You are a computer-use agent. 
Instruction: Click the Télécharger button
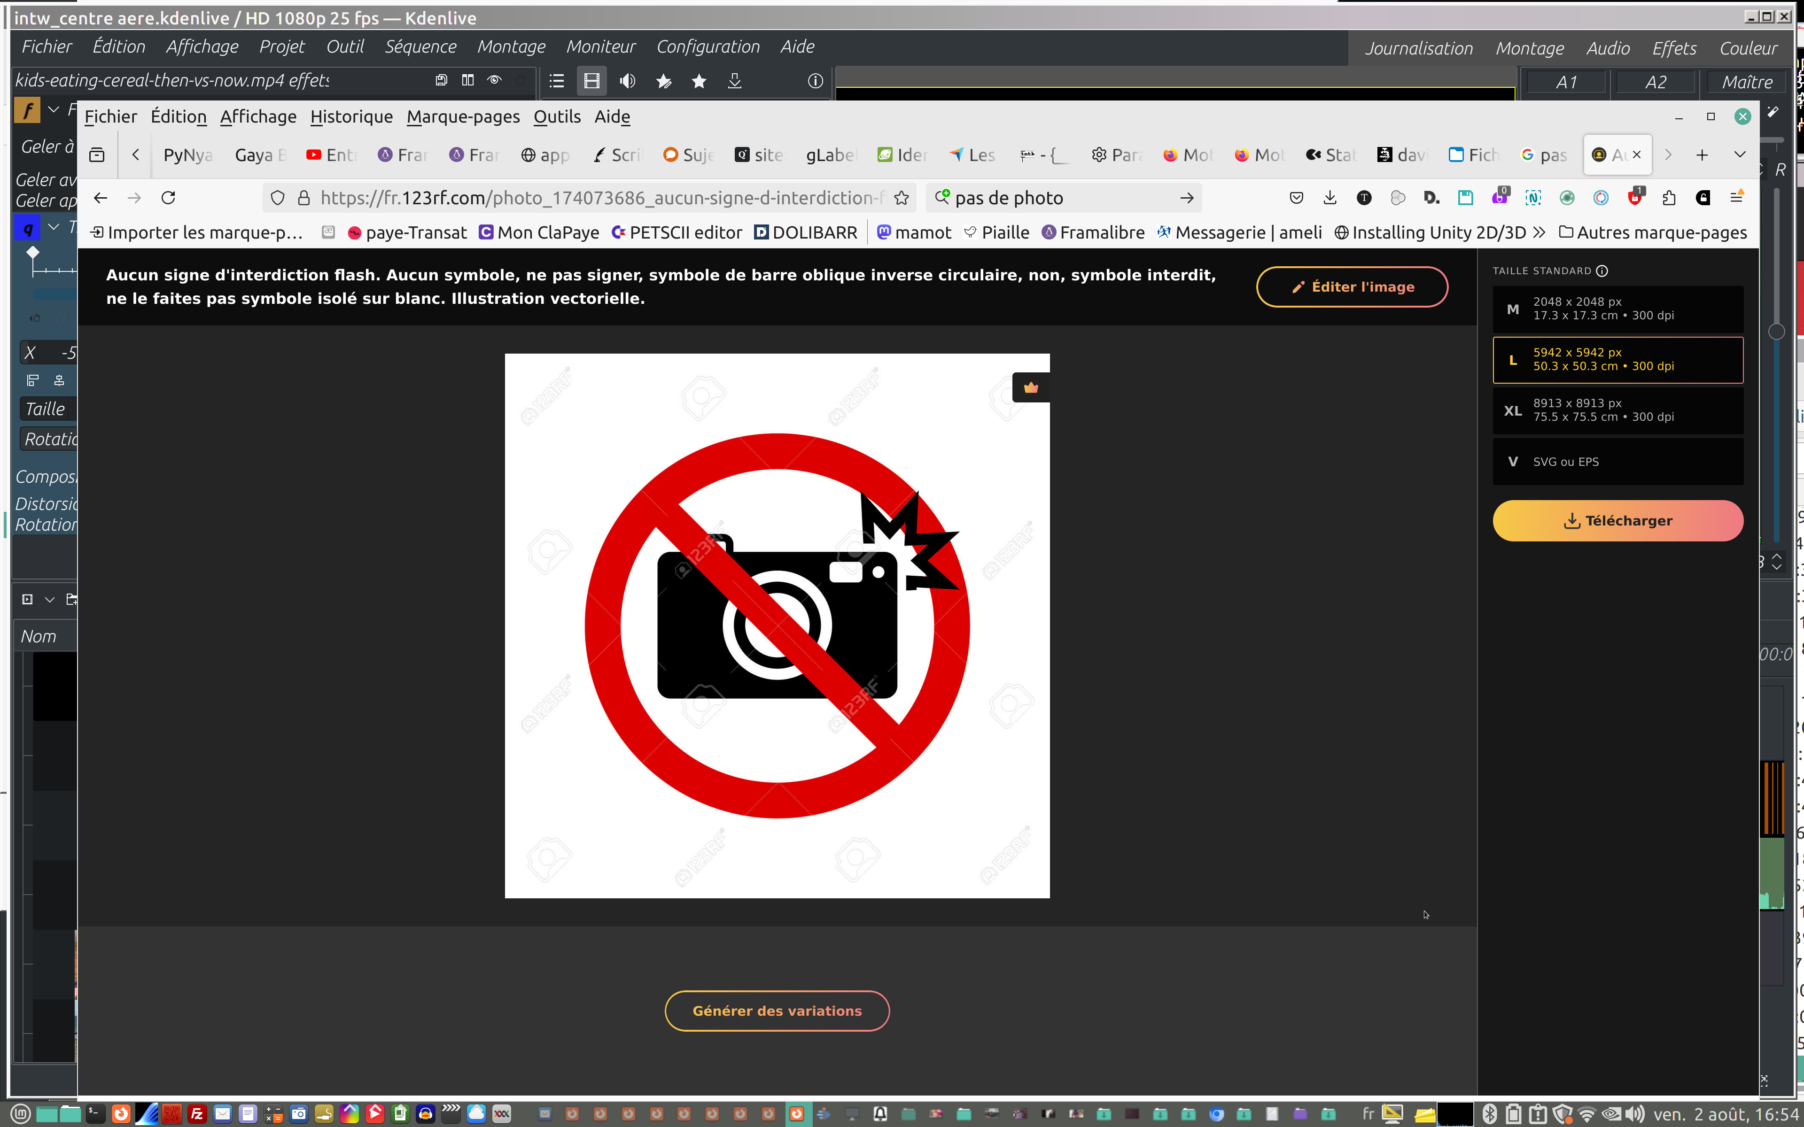[x=1617, y=520]
